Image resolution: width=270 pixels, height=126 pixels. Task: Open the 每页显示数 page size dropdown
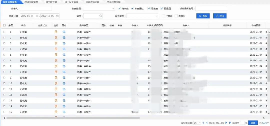tap(197, 123)
